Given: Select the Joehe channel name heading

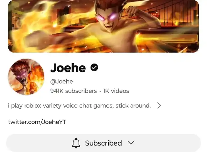Looking at the screenshot, I should point(68,68).
